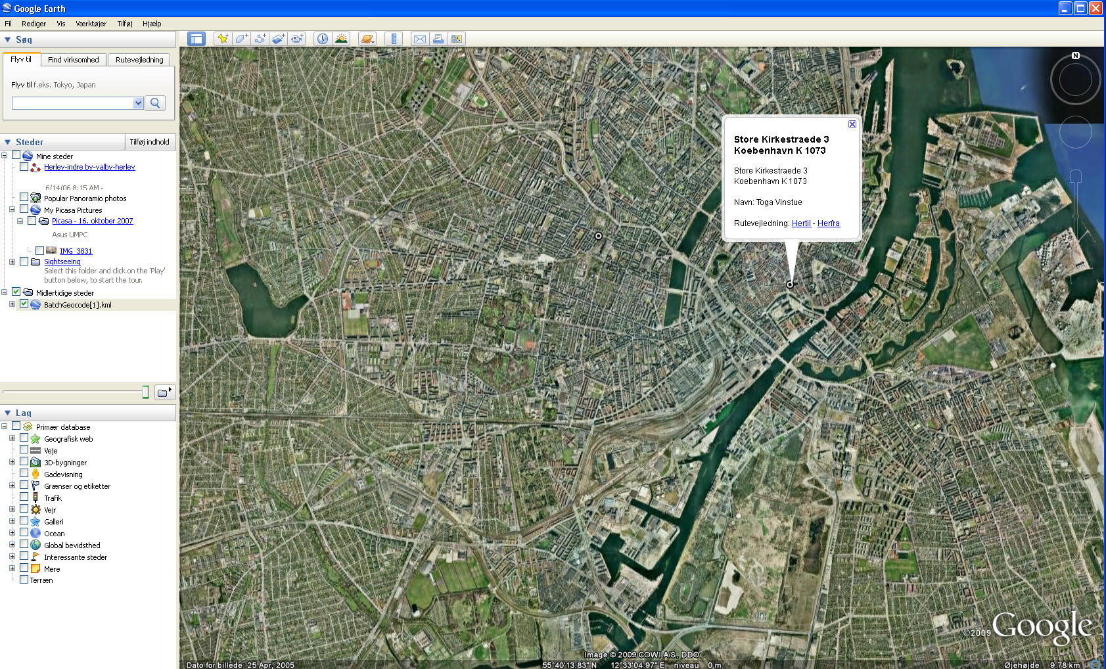Image resolution: width=1106 pixels, height=669 pixels.
Task: Click the Add Path toolbar icon
Action: tap(260, 39)
